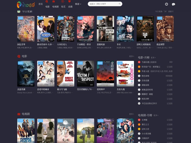The image size is (191, 143).
Task: Select 活命直播 in movie ranking
Action: [145, 81]
